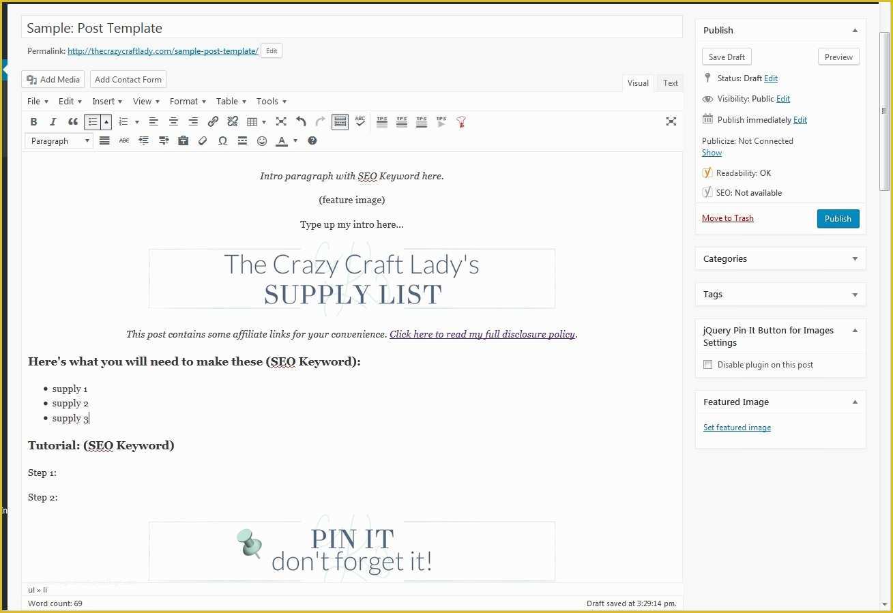Toggle the toolbar kitchen sink icon
The width and height of the screenshot is (893, 613).
click(340, 121)
